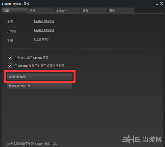
Task: Switch to the 常规 tab
Action: coord(15,11)
